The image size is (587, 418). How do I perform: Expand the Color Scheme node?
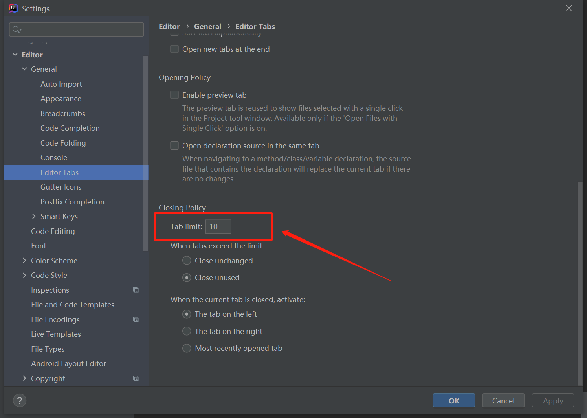point(24,261)
